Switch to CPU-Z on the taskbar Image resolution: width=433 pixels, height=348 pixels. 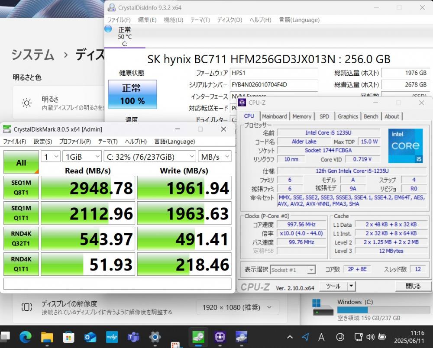click(x=220, y=337)
